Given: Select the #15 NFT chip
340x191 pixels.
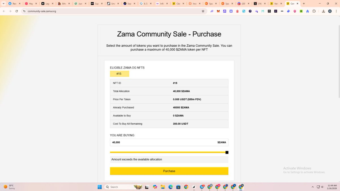Looking at the screenshot, I should pyautogui.click(x=119, y=74).
